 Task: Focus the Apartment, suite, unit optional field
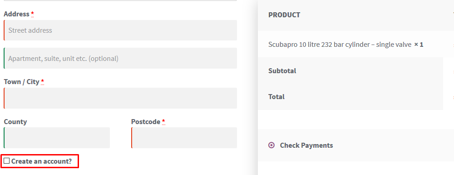120,58
